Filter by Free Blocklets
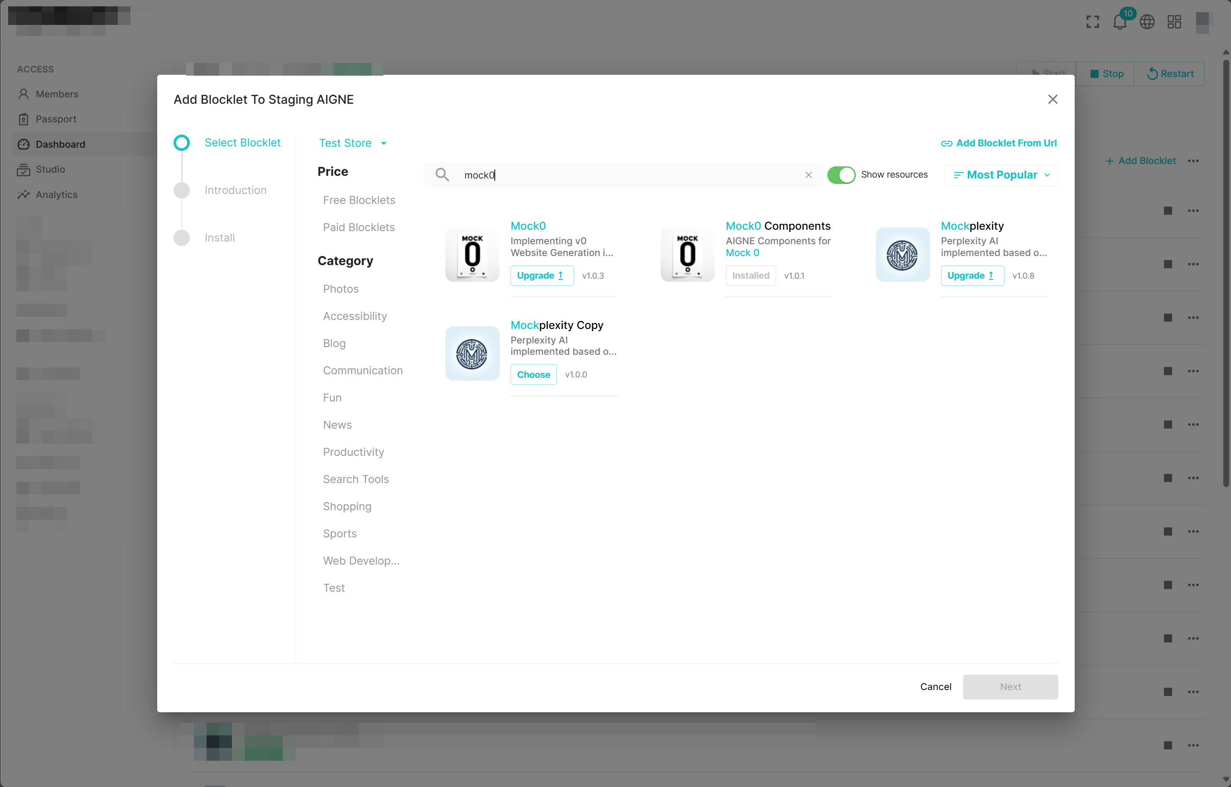 coord(359,200)
